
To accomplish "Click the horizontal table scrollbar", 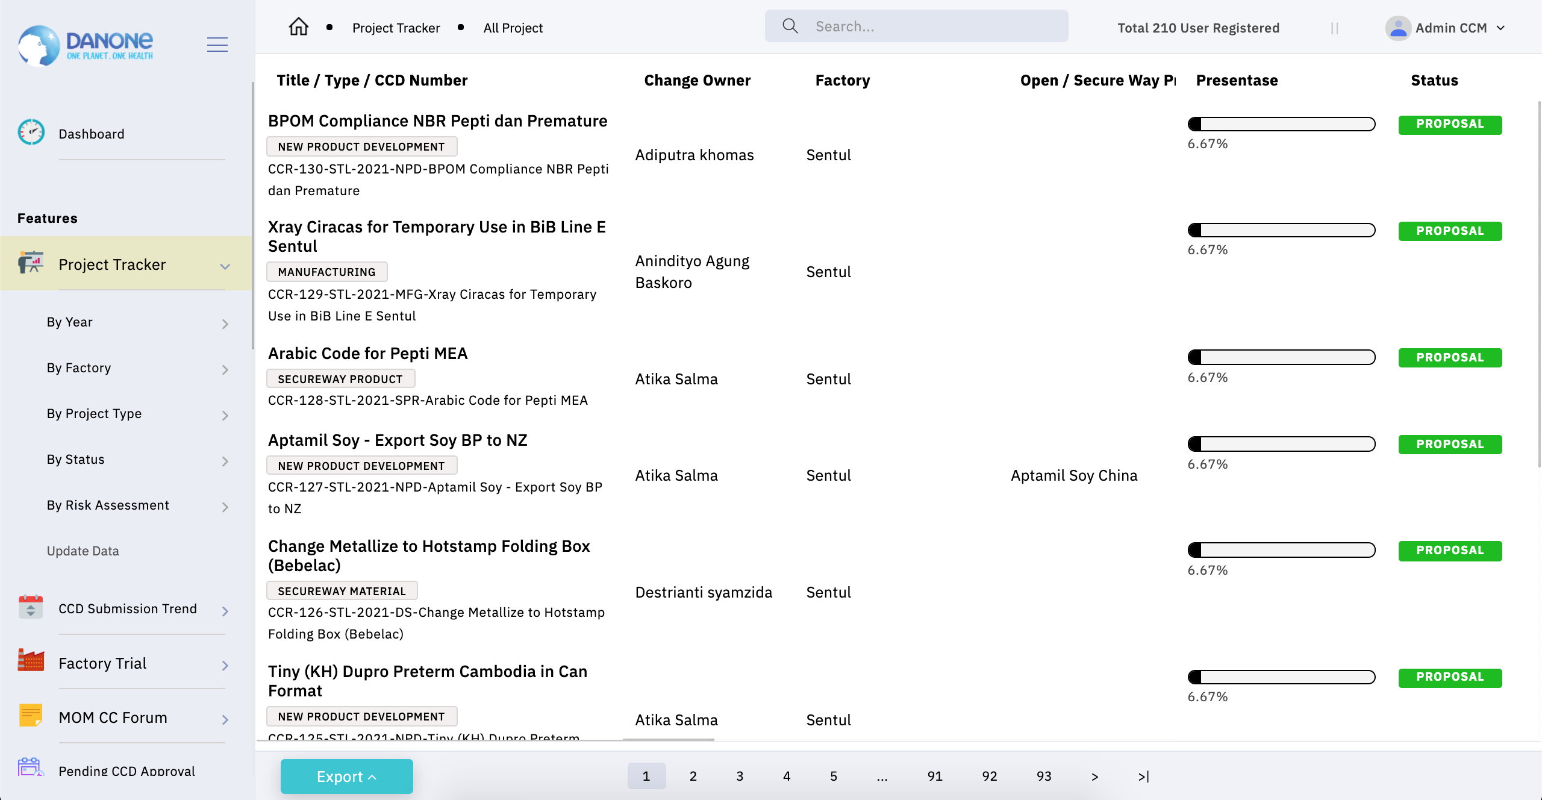I will (669, 739).
